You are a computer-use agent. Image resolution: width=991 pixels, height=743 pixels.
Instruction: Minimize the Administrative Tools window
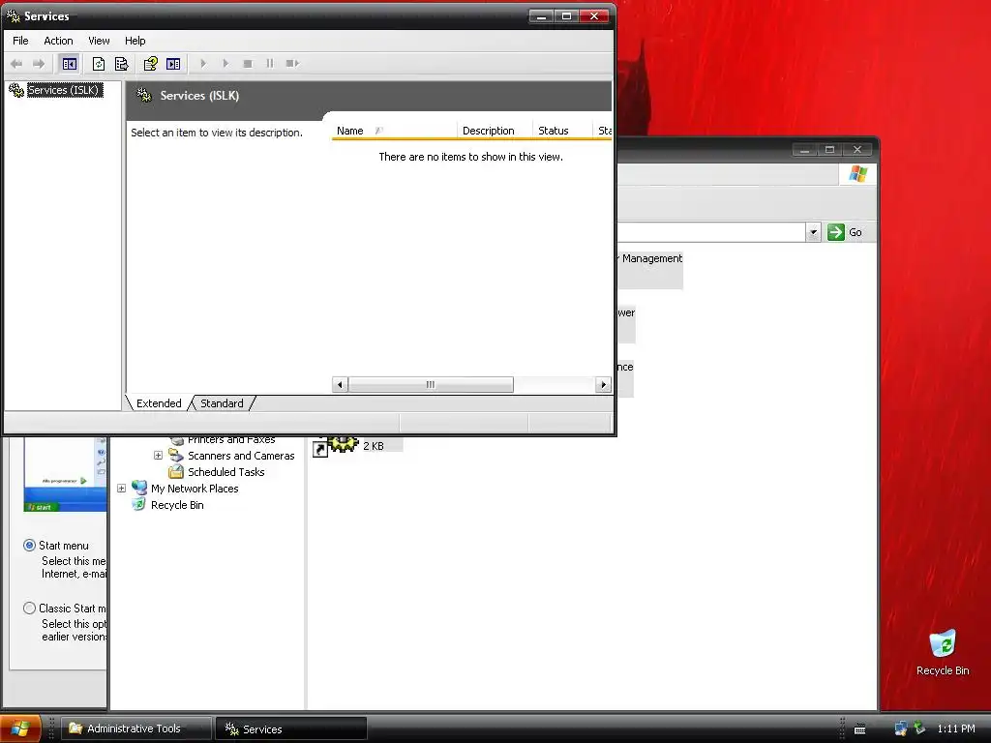click(804, 150)
